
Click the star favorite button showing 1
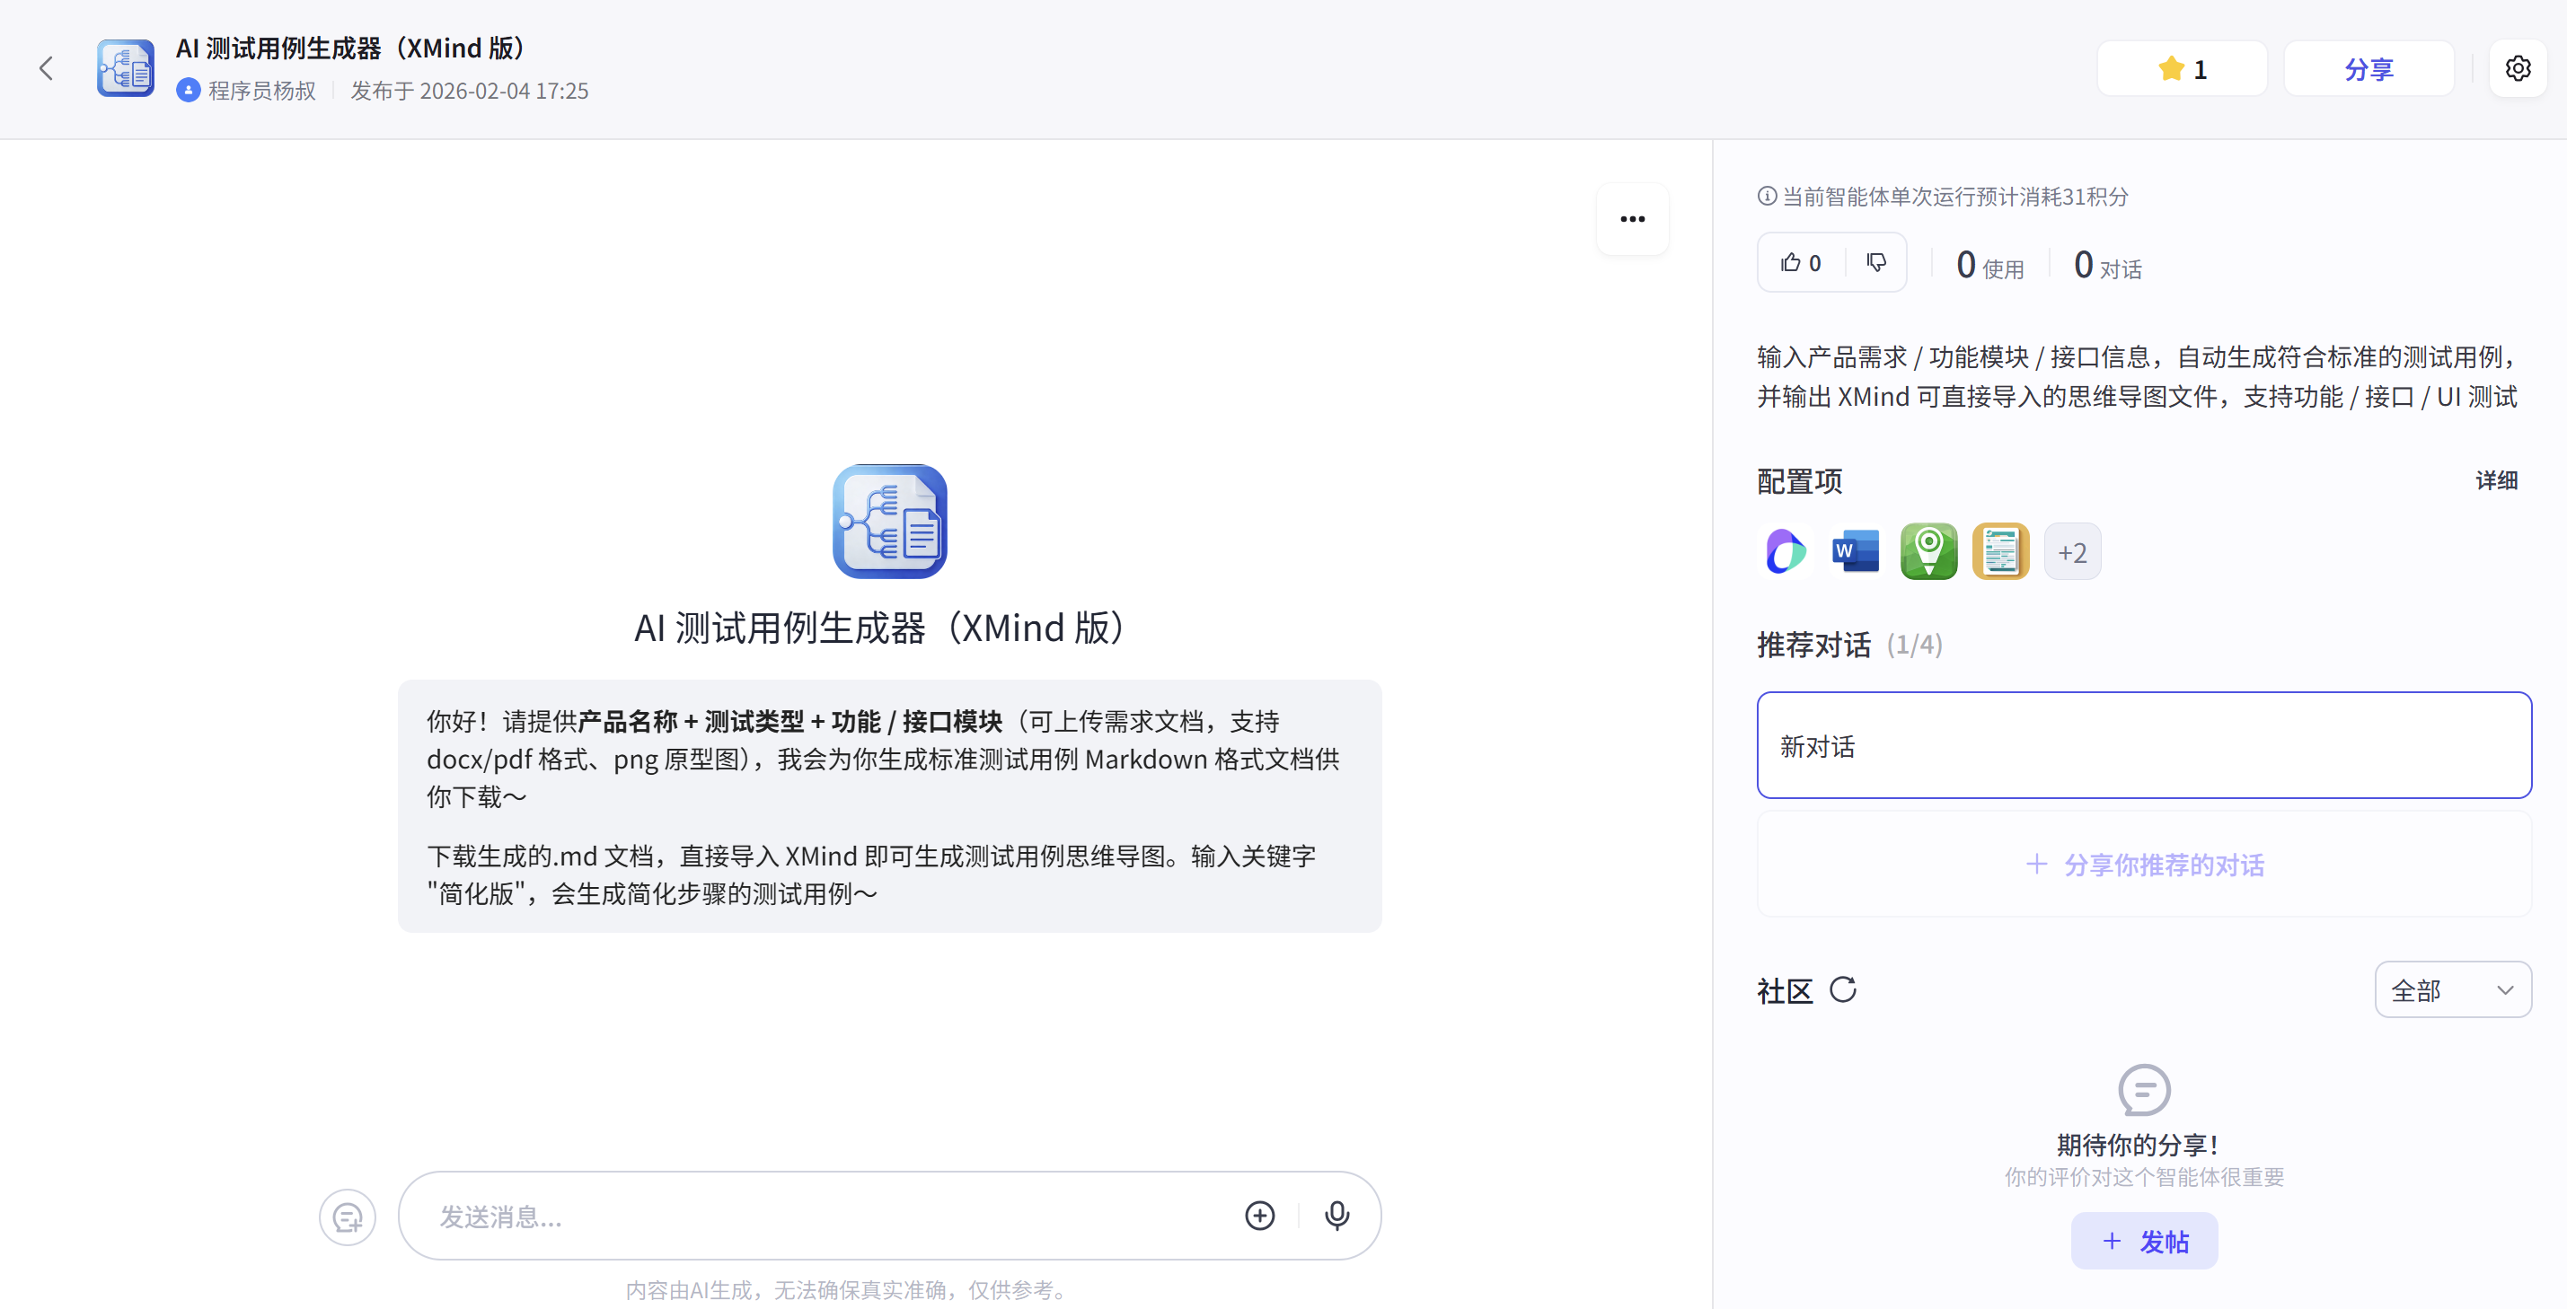click(x=2182, y=69)
